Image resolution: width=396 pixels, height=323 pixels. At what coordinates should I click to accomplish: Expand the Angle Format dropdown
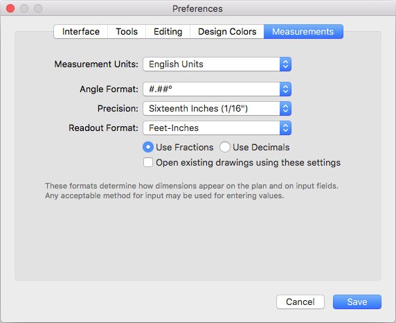click(217, 89)
